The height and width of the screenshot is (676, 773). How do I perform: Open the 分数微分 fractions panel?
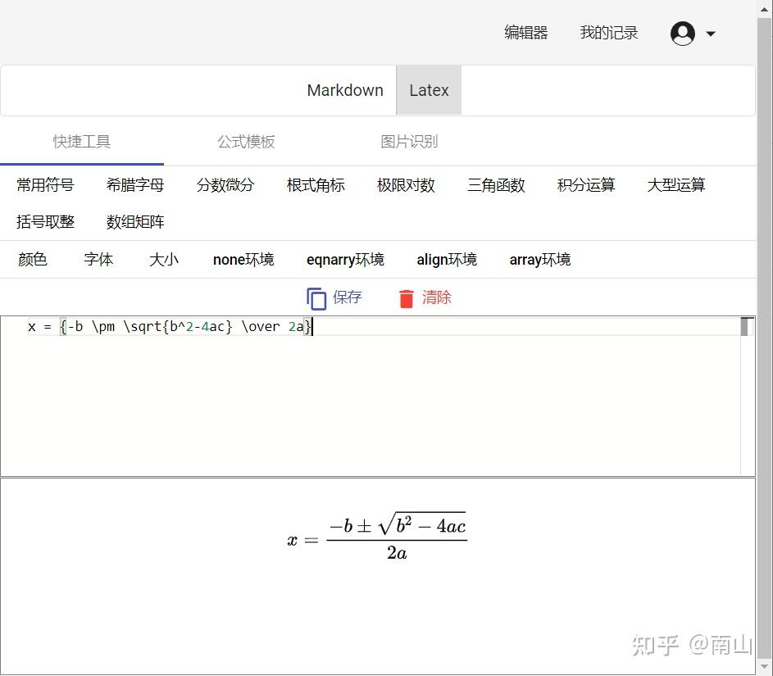point(225,185)
